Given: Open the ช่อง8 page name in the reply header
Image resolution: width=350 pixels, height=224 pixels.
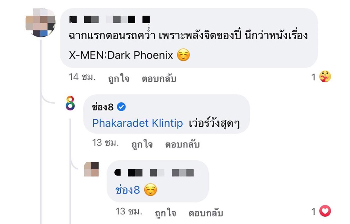Looking at the screenshot, I should [x=103, y=107].
